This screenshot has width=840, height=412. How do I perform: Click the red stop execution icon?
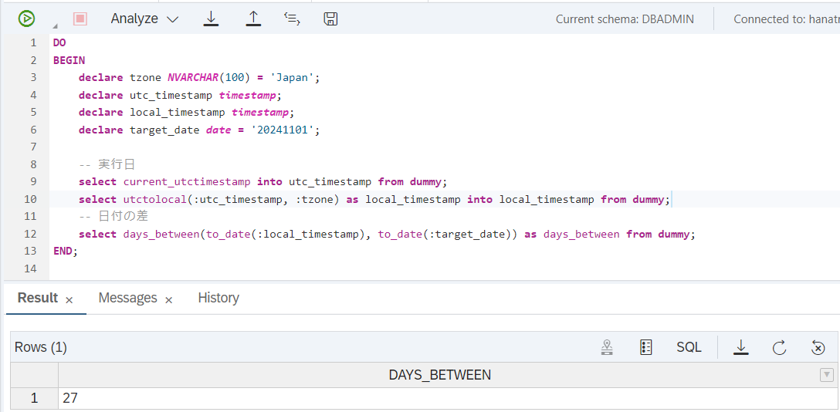point(80,19)
